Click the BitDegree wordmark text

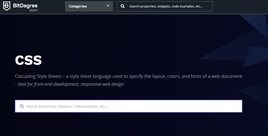click(26, 5)
